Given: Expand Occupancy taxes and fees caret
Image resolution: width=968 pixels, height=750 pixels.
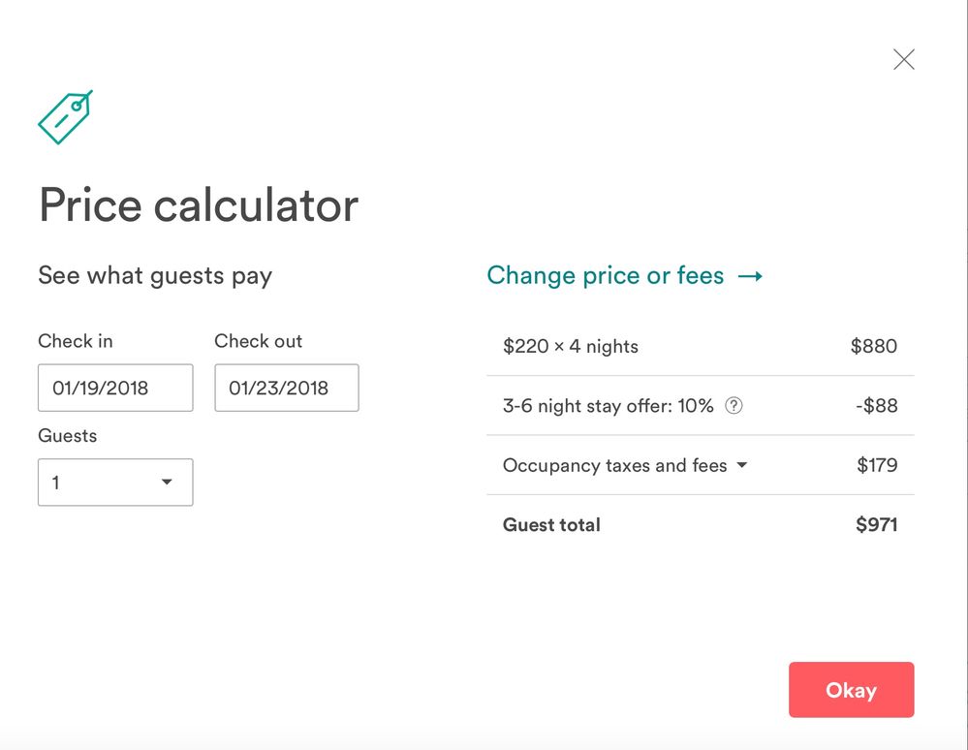Looking at the screenshot, I should tap(742, 465).
